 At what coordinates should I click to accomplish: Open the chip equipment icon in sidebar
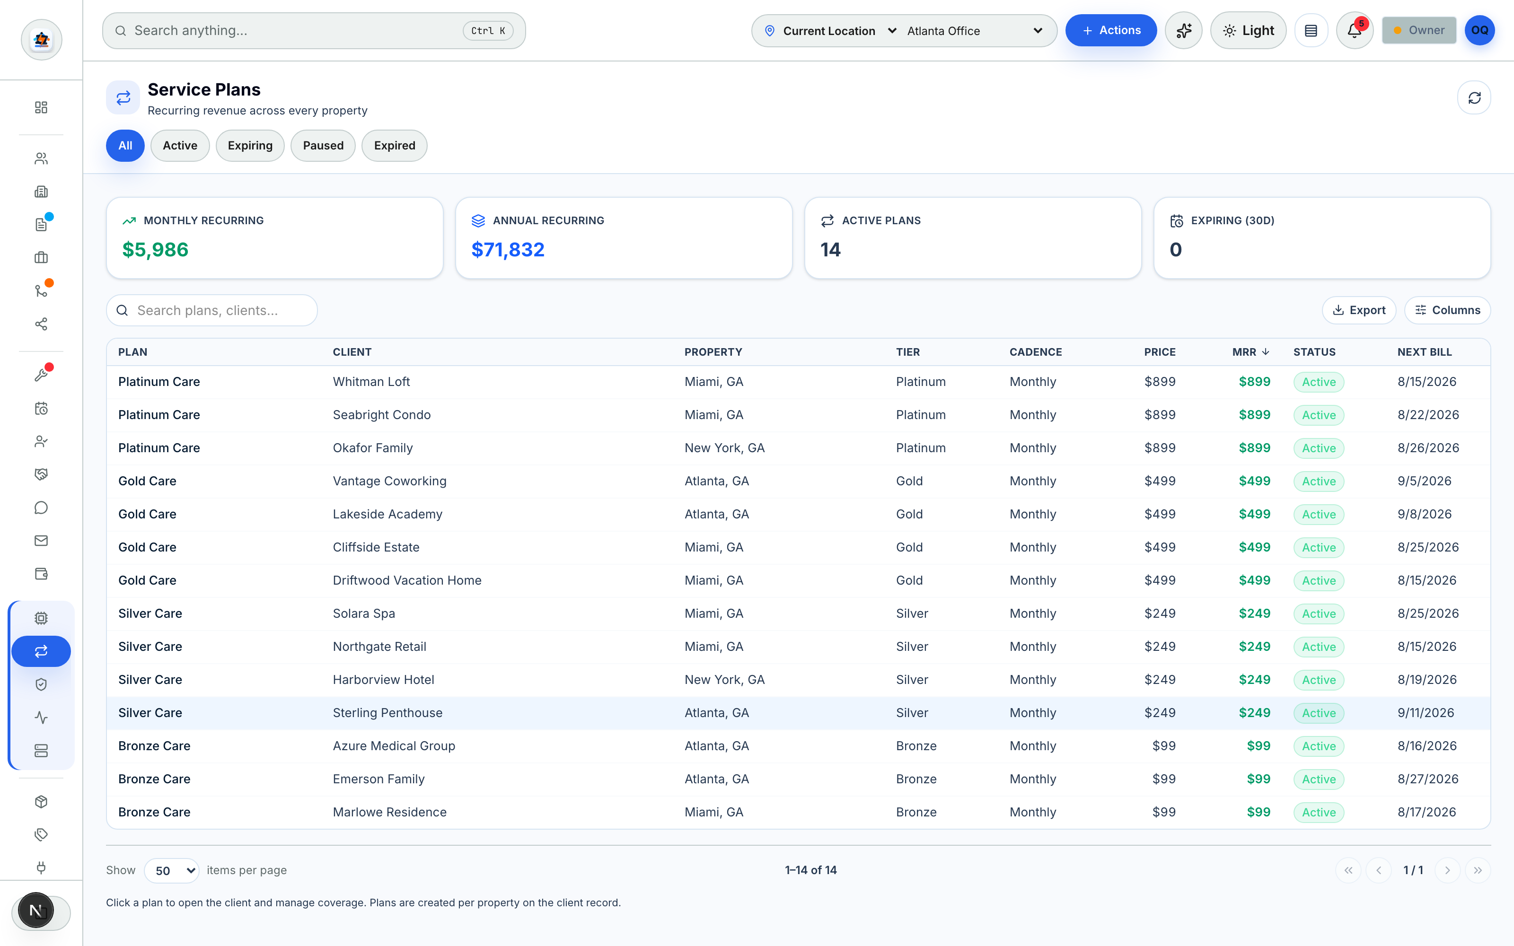coord(41,618)
